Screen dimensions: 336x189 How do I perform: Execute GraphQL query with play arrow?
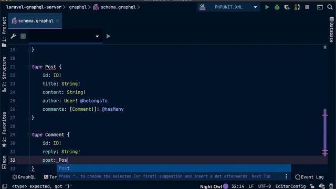[x=108, y=36]
